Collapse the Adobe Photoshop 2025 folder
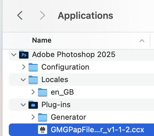The width and height of the screenshot is (154, 136). click(14, 55)
